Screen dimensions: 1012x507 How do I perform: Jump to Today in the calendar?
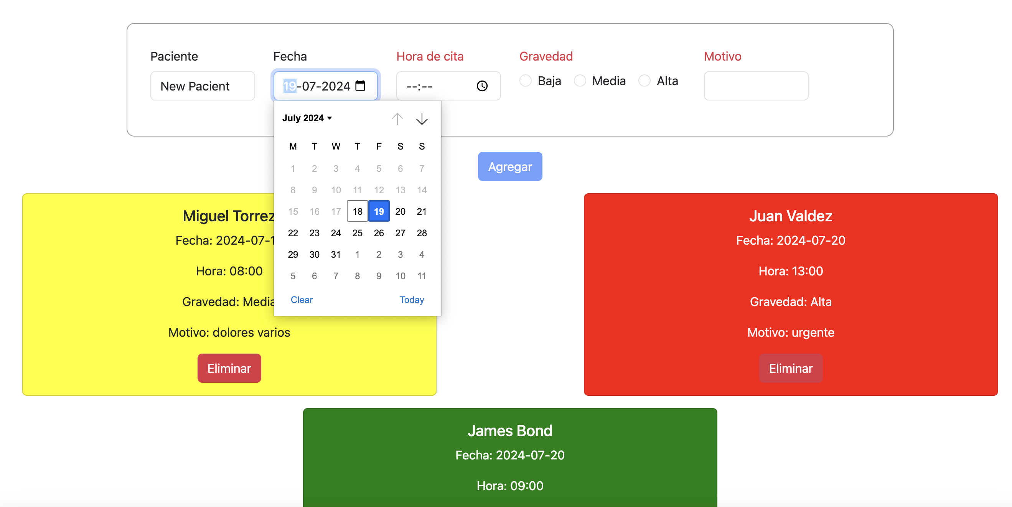click(x=412, y=300)
